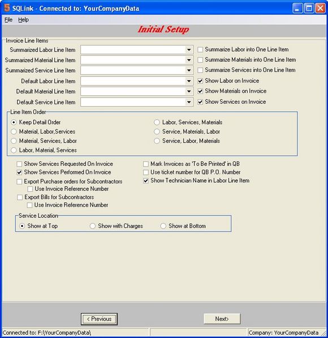
Task: Select Labor, Material, Services order option
Action: [14, 150]
